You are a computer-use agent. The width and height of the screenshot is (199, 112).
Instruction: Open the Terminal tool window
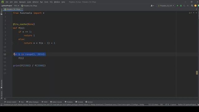coord(79,102)
